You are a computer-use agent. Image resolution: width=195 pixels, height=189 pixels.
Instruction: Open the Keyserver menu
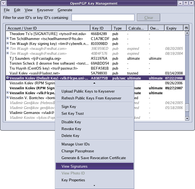(45, 10)
